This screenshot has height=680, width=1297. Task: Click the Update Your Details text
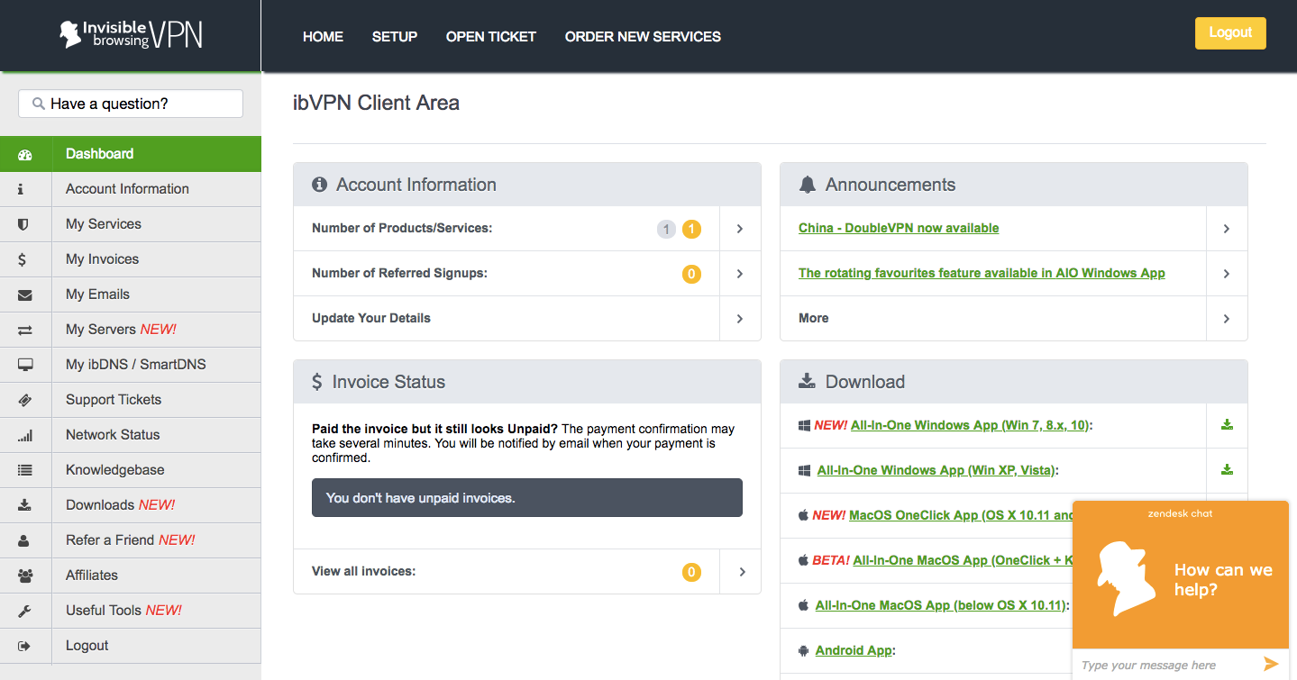[x=371, y=319]
